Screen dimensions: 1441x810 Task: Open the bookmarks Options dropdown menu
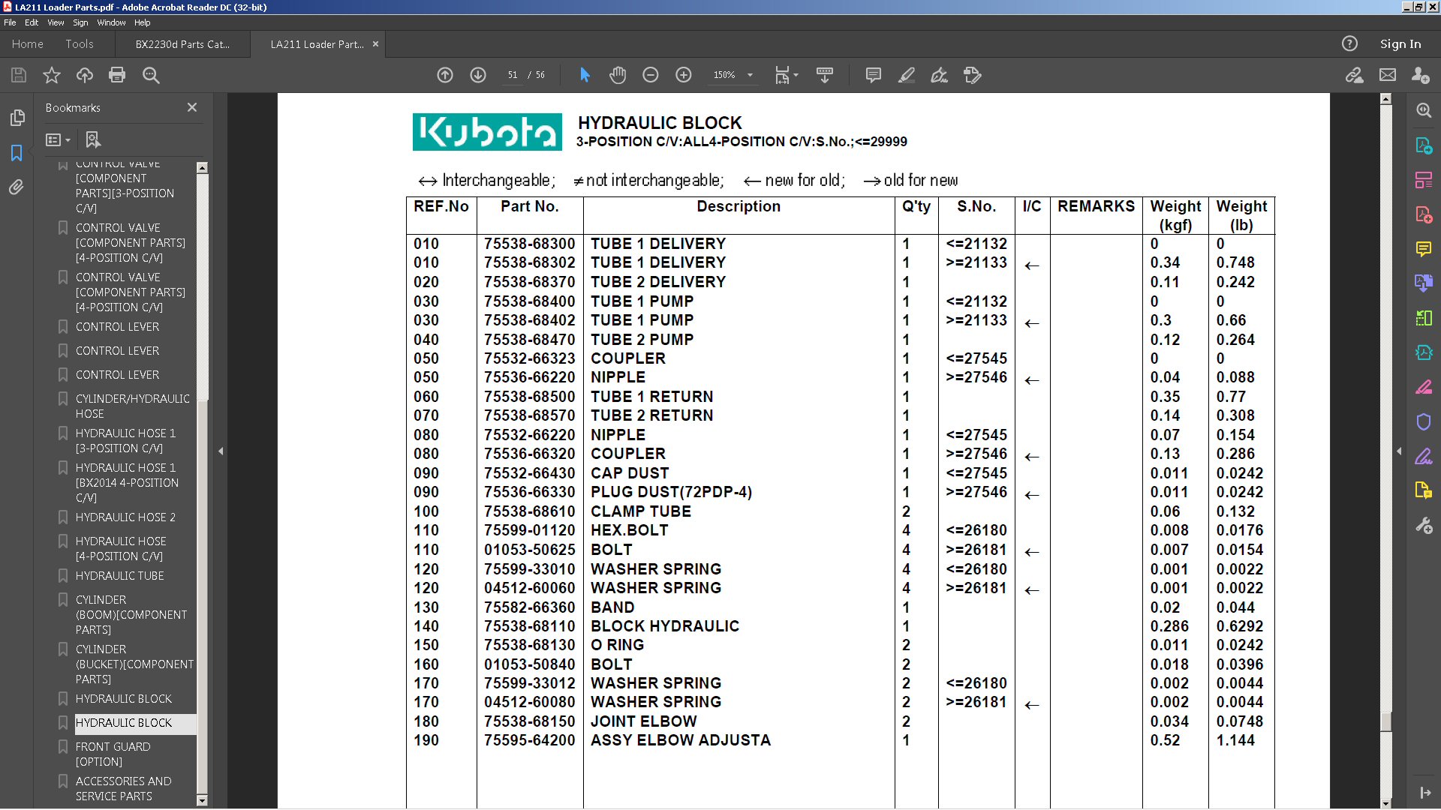(58, 140)
